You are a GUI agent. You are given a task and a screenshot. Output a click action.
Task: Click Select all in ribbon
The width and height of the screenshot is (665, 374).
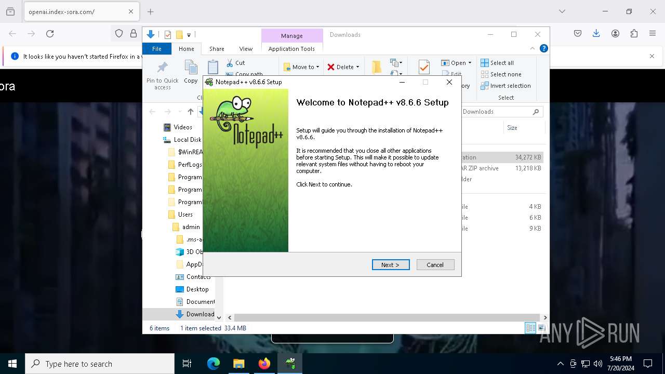coord(497,63)
